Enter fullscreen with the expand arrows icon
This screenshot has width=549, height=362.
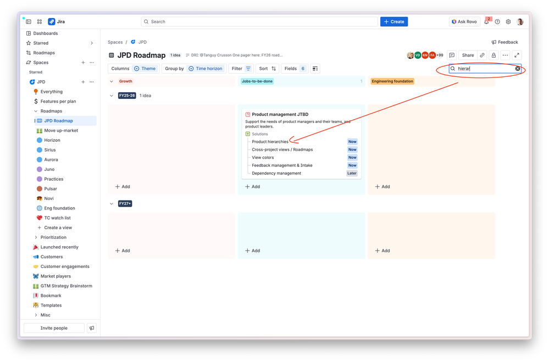pyautogui.click(x=517, y=55)
